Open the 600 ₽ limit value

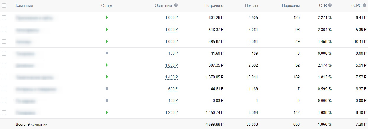(173, 89)
